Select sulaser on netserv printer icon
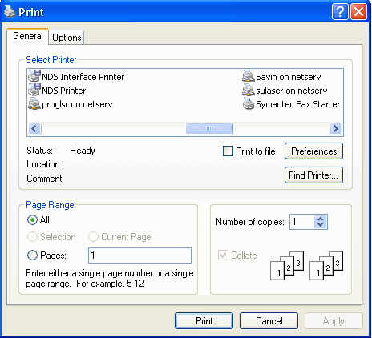Screen dimensions: 372x338 tap(249, 90)
